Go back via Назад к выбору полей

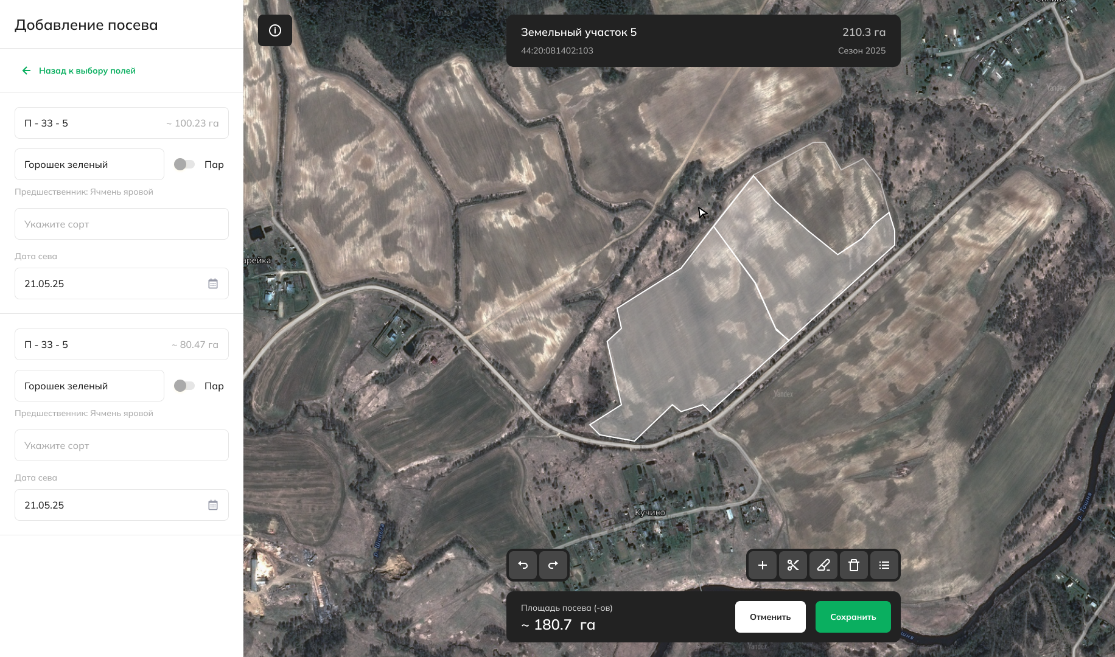pos(87,71)
